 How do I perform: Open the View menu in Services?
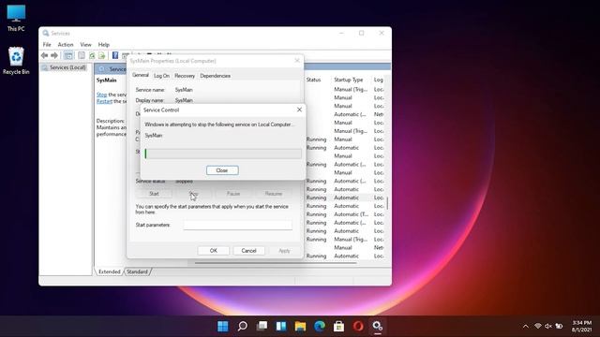coord(85,45)
